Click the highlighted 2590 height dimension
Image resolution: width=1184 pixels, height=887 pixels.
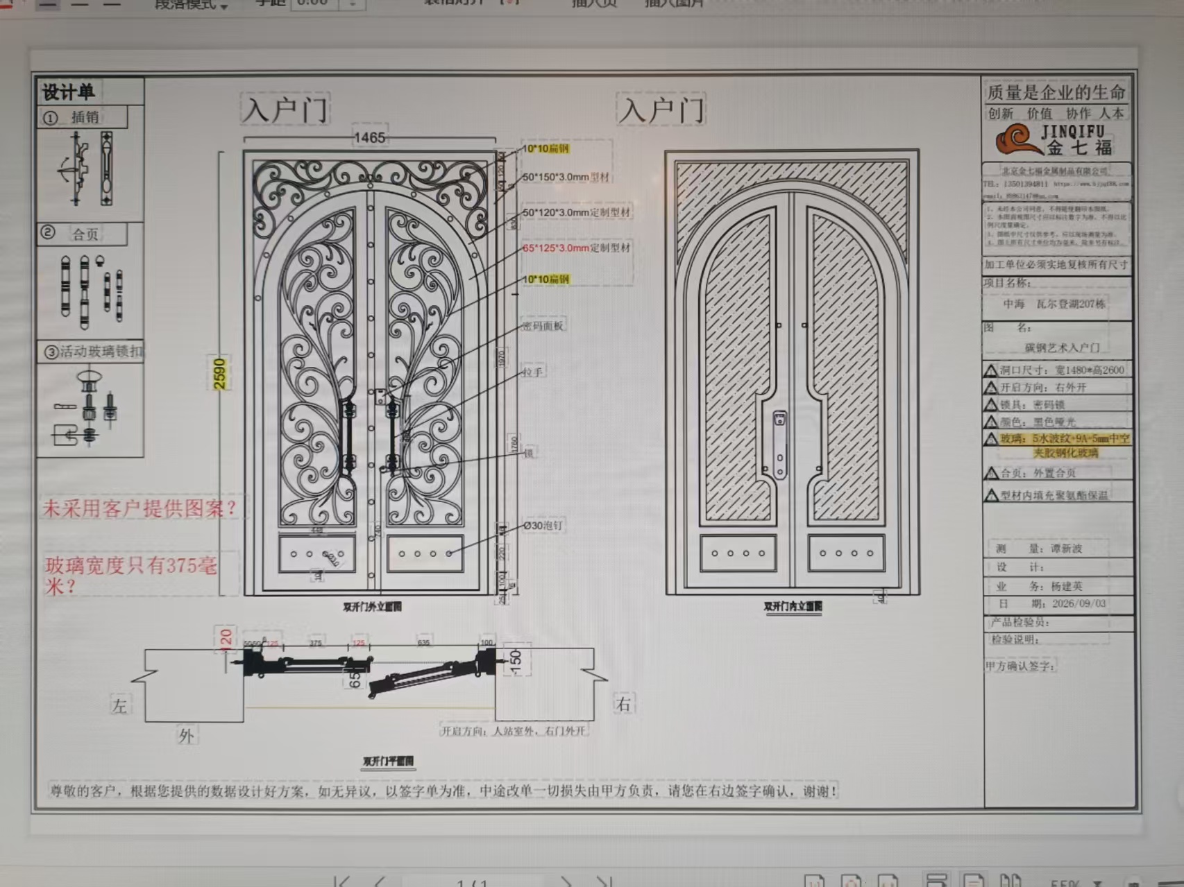pyautogui.click(x=220, y=373)
